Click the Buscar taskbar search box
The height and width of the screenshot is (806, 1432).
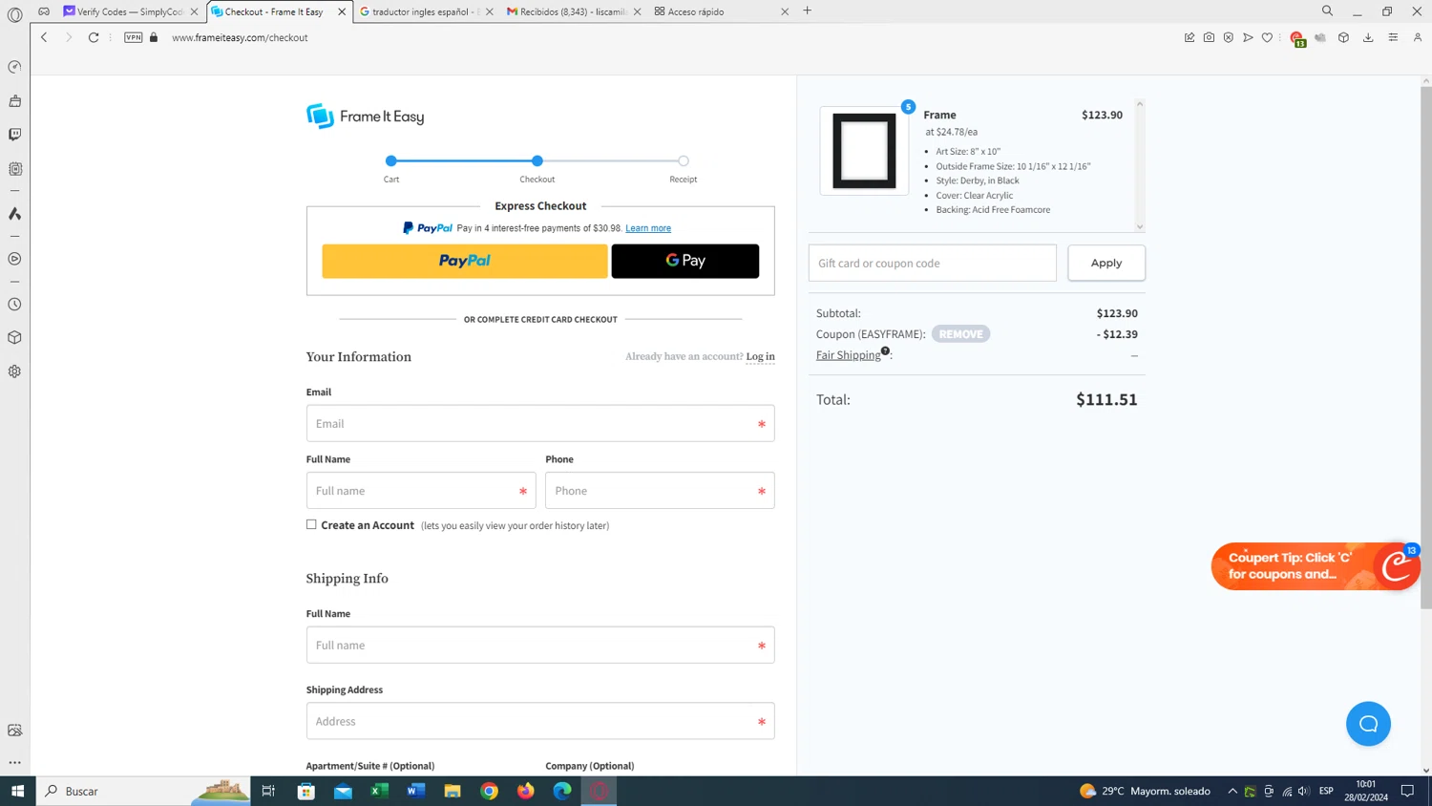143,791
